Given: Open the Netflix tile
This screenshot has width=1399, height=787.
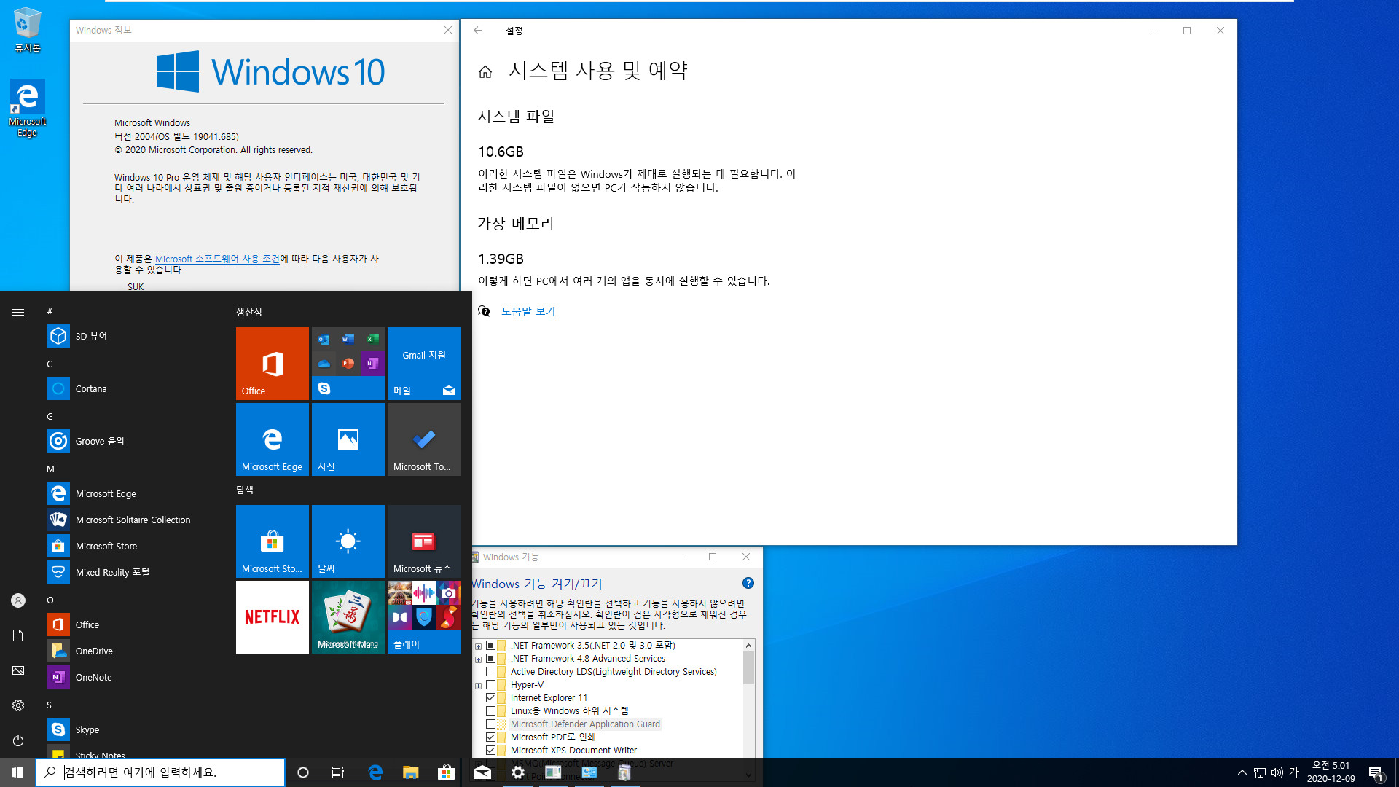Looking at the screenshot, I should click(273, 617).
